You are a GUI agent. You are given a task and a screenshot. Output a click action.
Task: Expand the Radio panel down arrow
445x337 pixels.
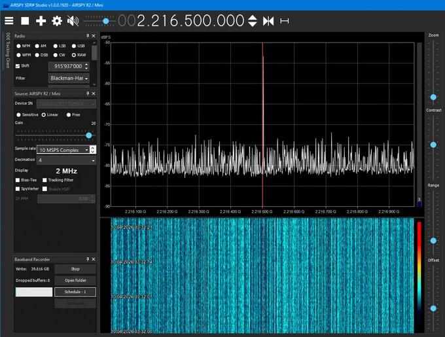94,84
